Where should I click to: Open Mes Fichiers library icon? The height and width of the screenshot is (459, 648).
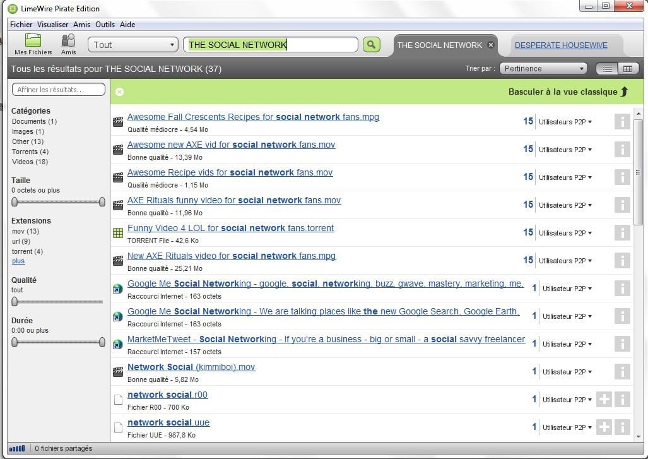click(x=33, y=44)
